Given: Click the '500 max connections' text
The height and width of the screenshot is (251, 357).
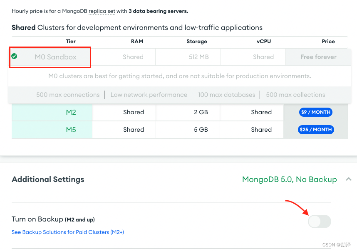Looking at the screenshot, I should point(68,95).
